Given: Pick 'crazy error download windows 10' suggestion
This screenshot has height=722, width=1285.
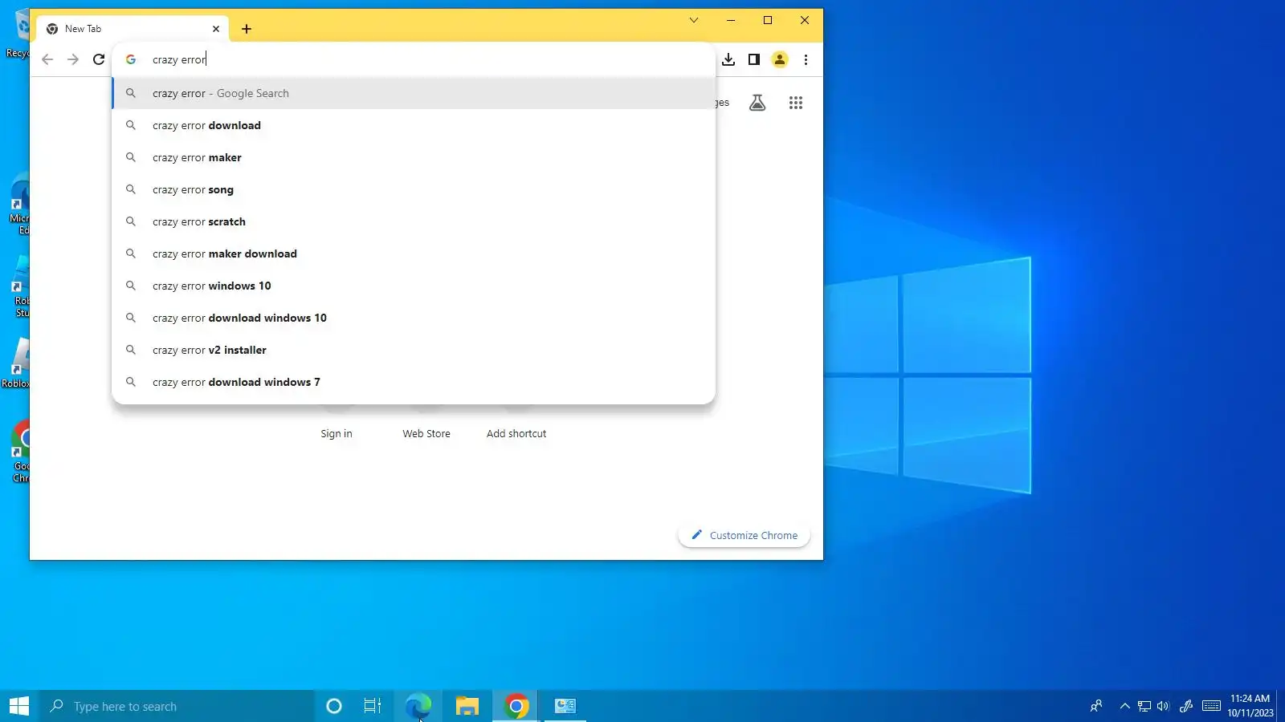Looking at the screenshot, I should pos(414,318).
